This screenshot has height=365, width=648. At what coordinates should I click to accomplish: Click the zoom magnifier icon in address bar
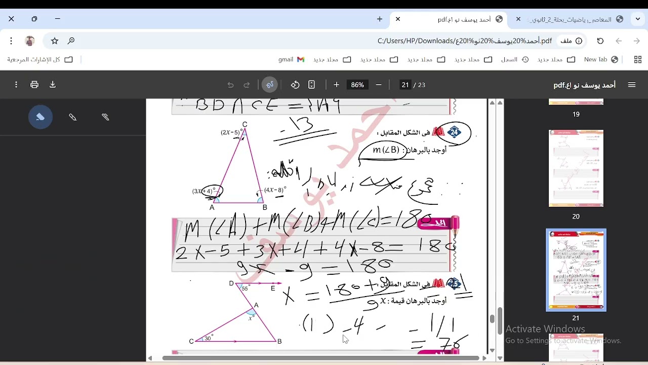pos(71,41)
